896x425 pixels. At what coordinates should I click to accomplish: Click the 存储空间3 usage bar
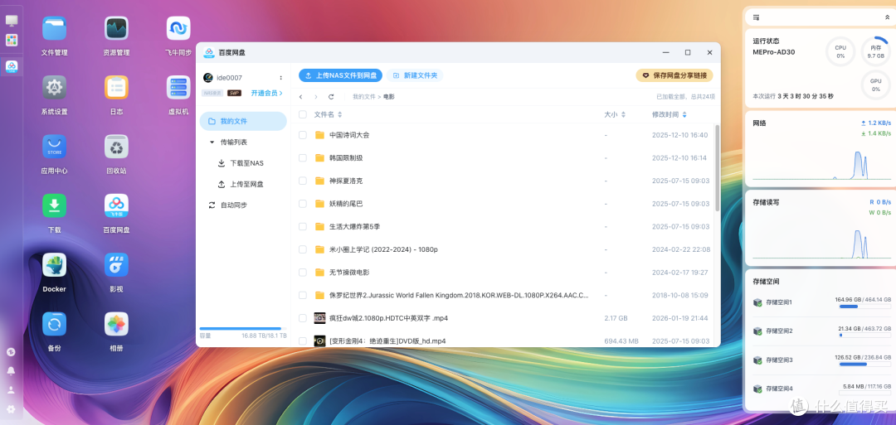tap(864, 365)
